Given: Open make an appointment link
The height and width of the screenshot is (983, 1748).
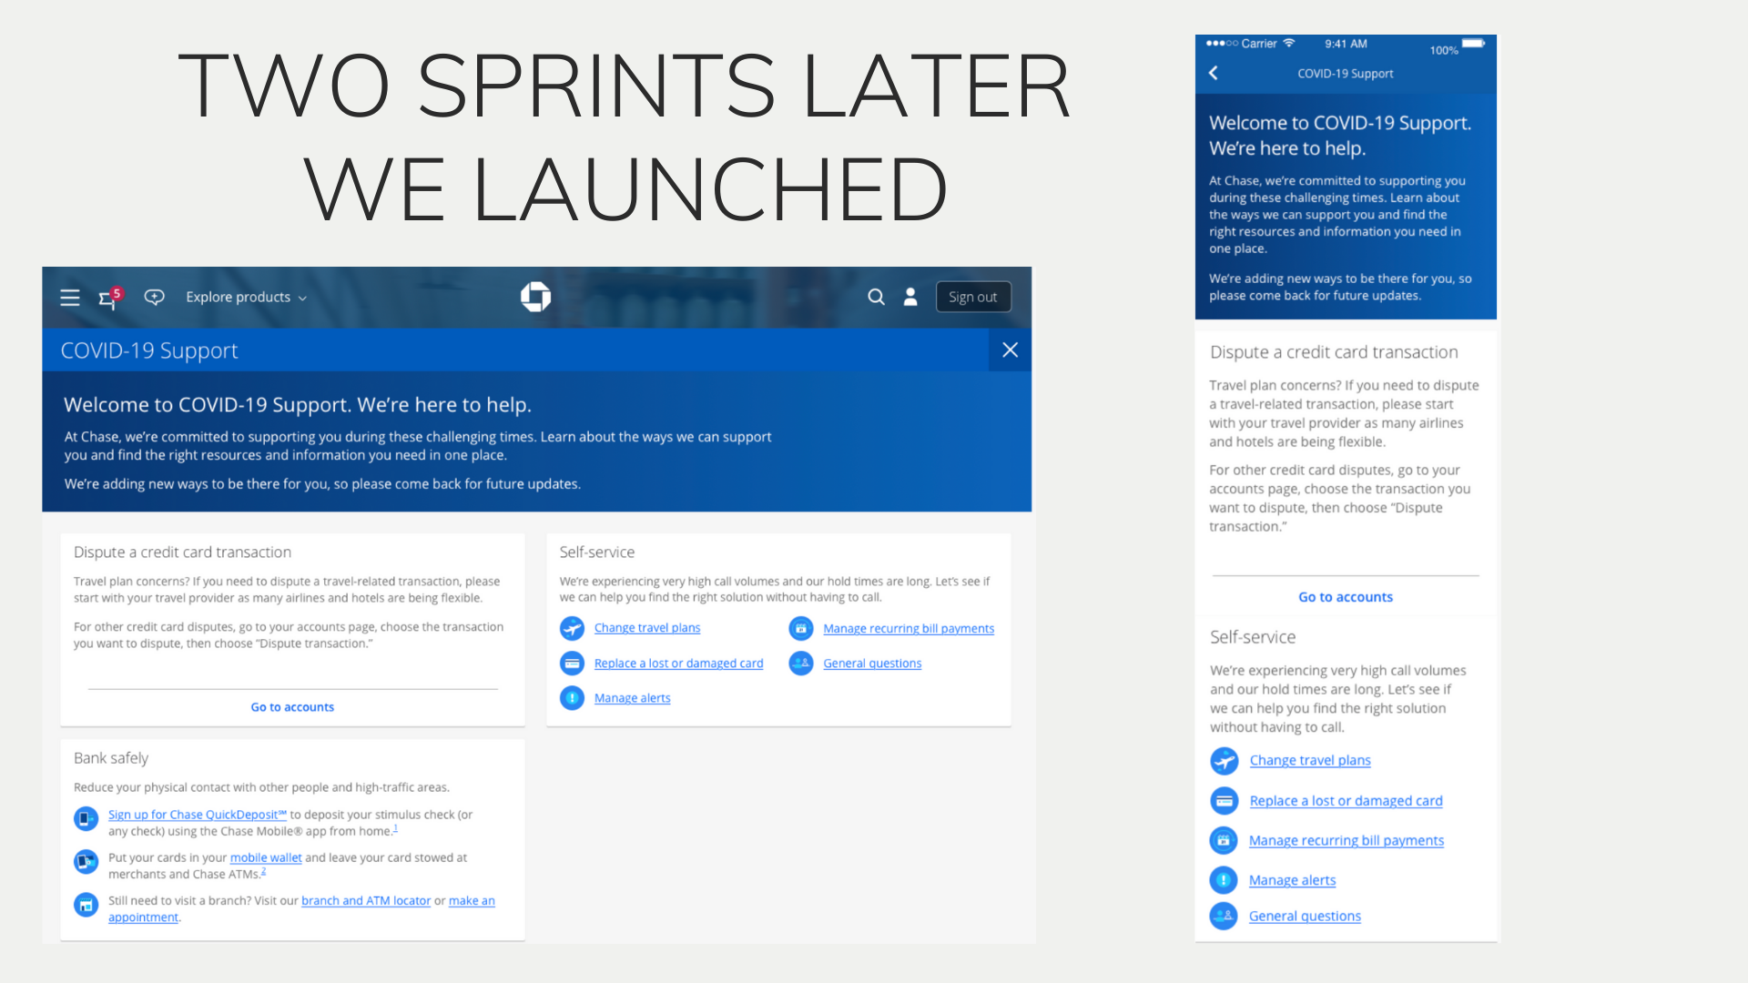Looking at the screenshot, I should [472, 901].
